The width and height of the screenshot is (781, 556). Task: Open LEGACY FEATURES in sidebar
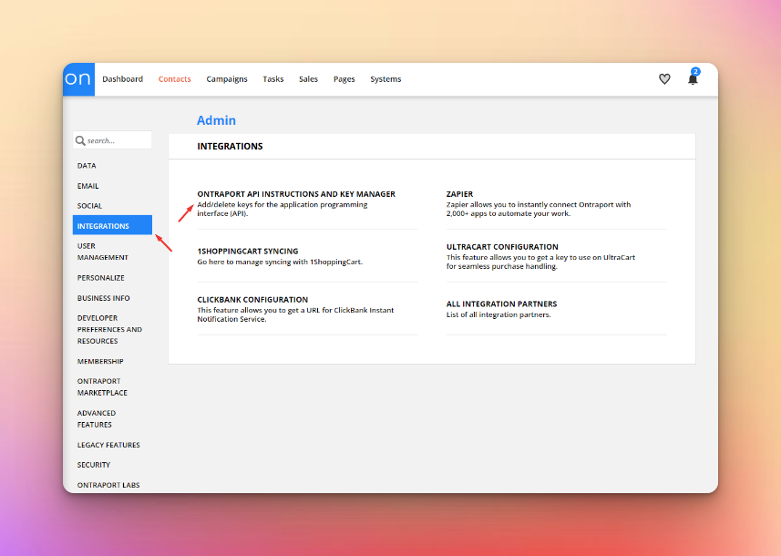coord(108,445)
